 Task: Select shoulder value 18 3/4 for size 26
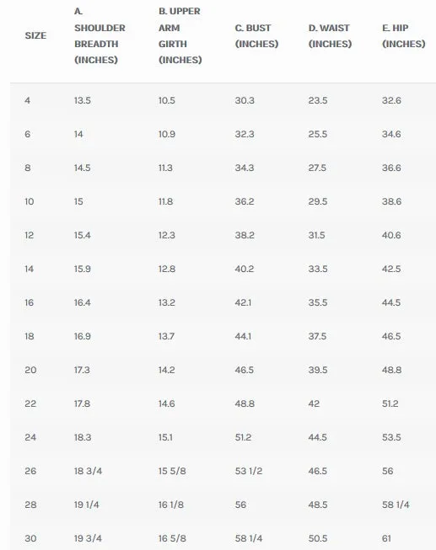coord(89,471)
